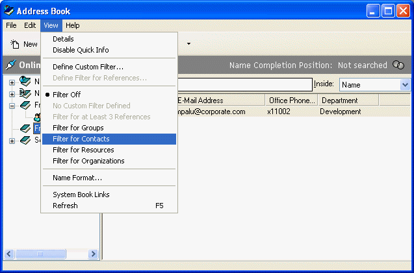This screenshot has height=273, width=414.
Task: Open the toolbar dropdown arrow
Action: pos(188,43)
